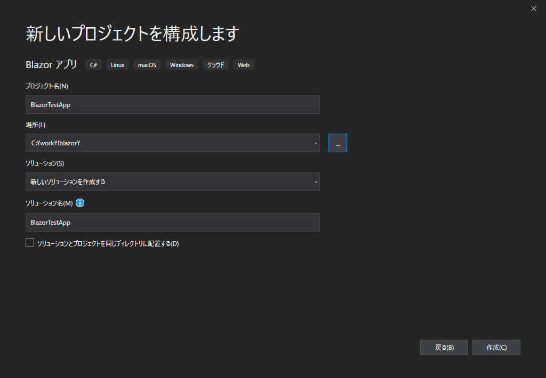Screen dimensions: 546x378
Task: Click the 作成(C) create button
Action: [x=496, y=348]
